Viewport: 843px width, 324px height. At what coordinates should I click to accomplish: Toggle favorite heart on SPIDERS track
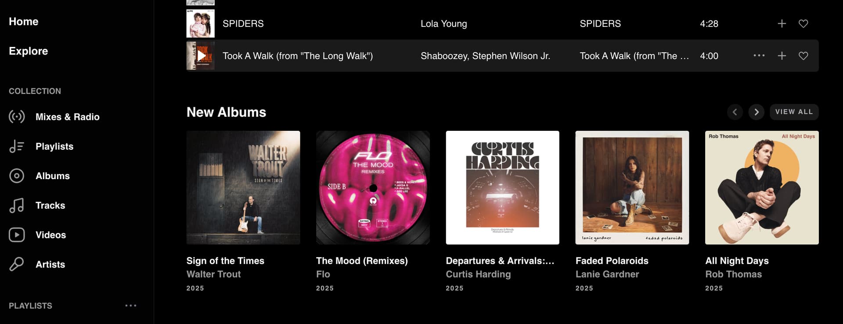[x=803, y=24]
